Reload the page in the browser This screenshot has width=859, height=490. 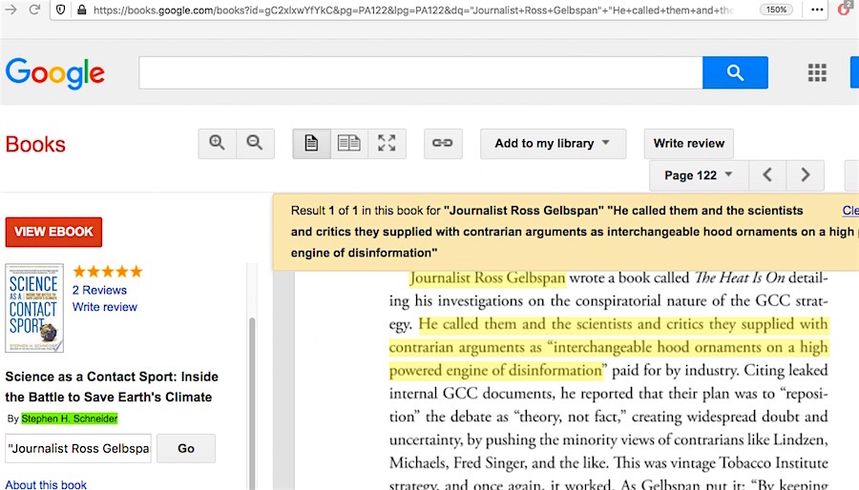click(x=34, y=10)
